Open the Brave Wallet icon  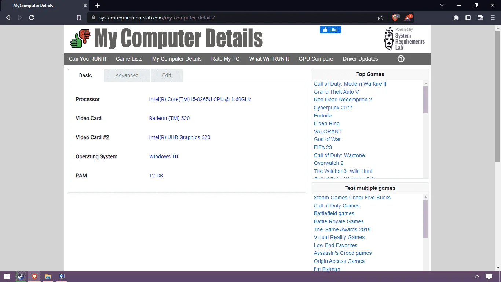coord(480,18)
